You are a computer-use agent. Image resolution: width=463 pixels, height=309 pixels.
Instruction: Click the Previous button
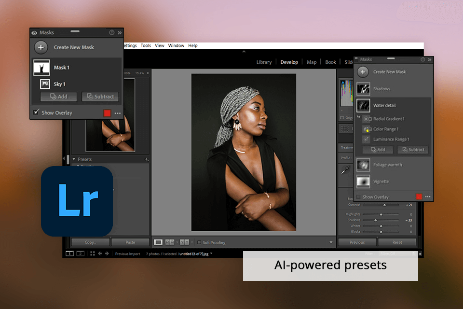point(357,242)
